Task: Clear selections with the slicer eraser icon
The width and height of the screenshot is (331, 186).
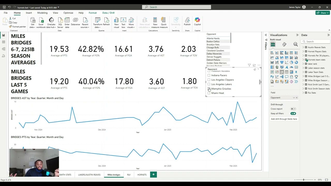Action: point(255,69)
